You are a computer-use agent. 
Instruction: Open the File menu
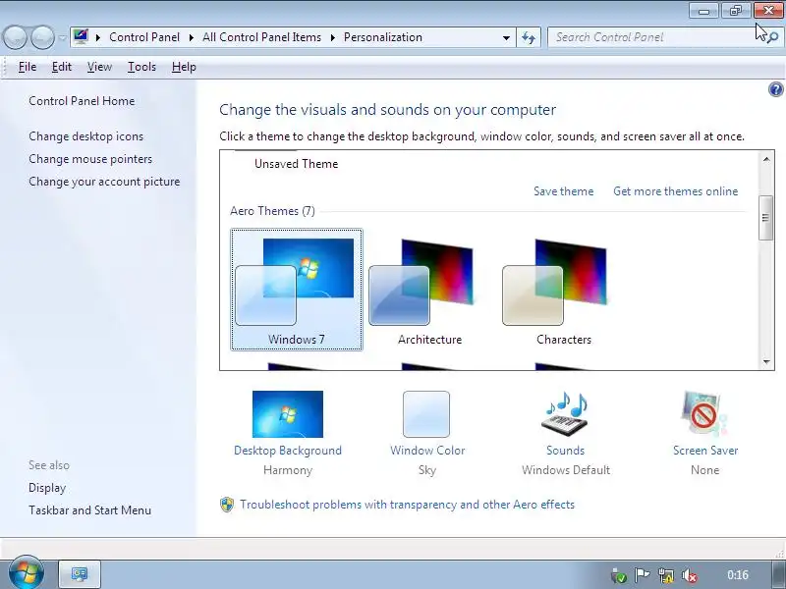(x=28, y=67)
